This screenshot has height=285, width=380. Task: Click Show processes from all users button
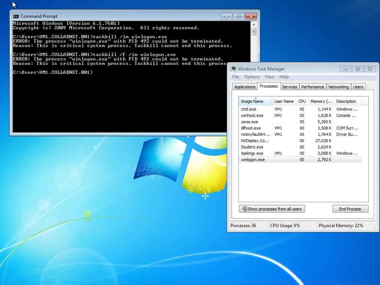pos(272,209)
